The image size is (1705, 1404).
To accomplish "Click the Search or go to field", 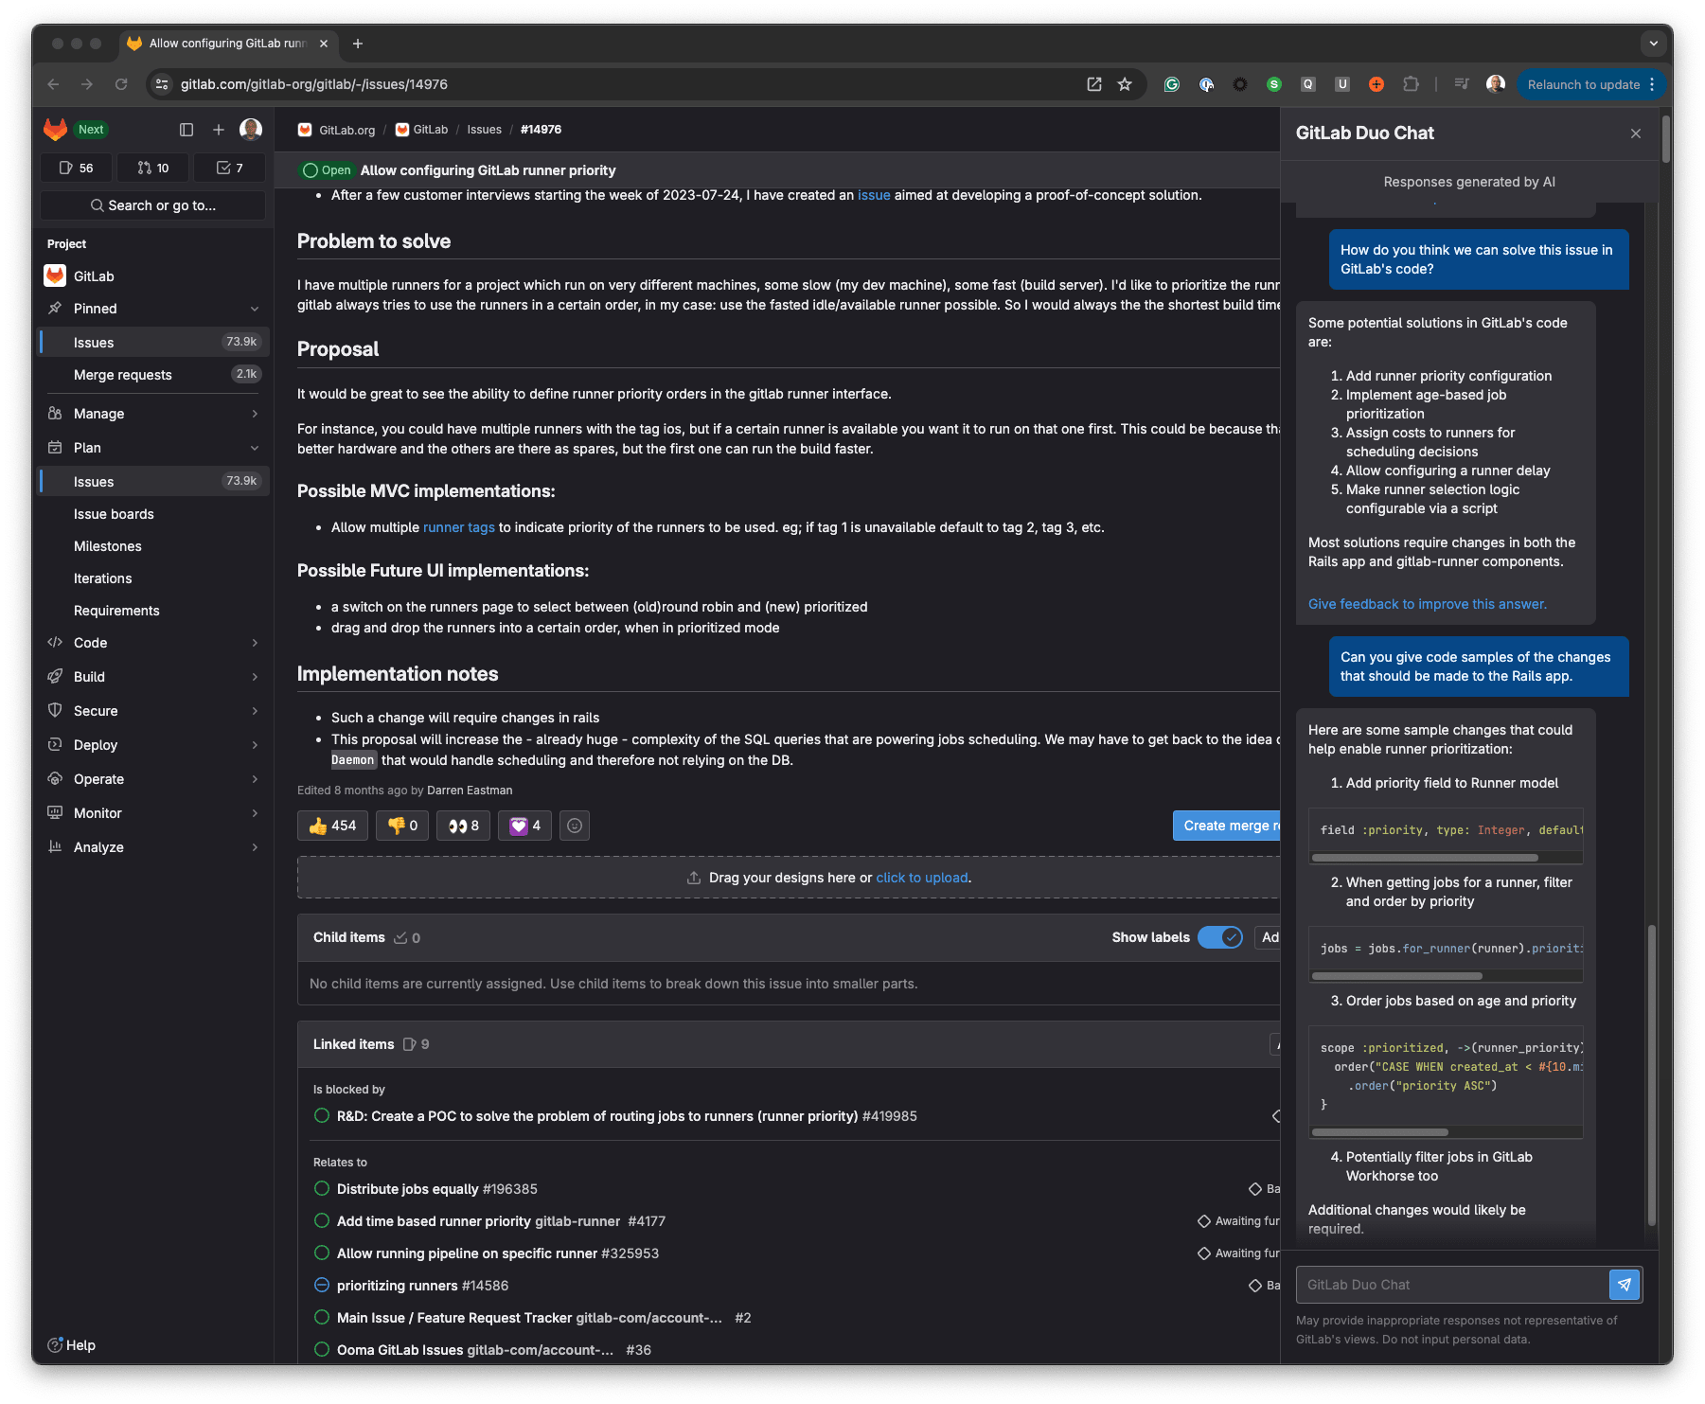I will [x=152, y=205].
